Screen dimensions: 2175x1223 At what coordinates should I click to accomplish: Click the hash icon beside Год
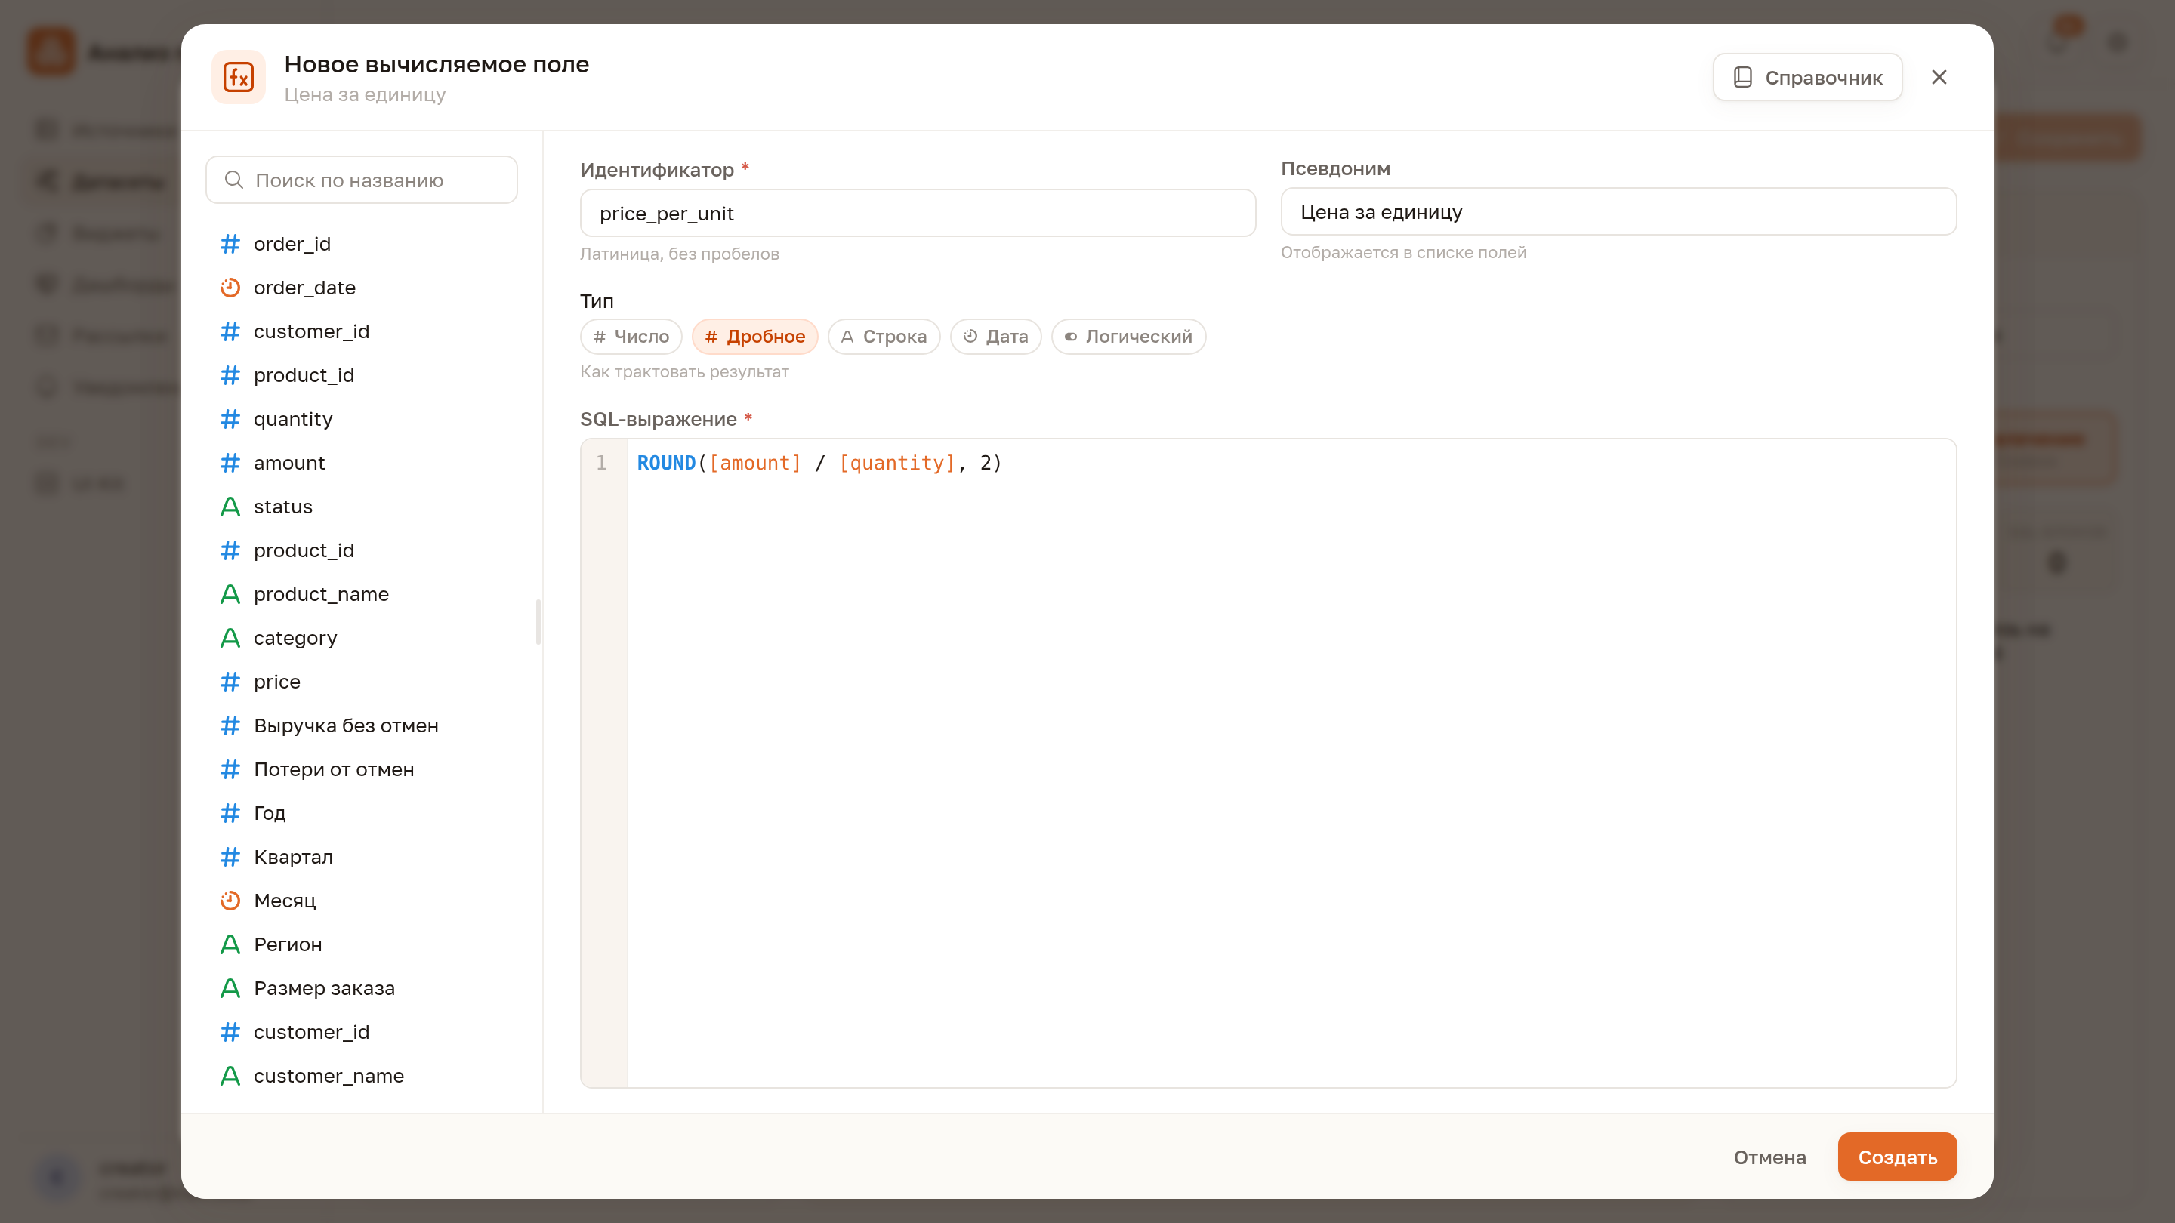pyautogui.click(x=230, y=813)
